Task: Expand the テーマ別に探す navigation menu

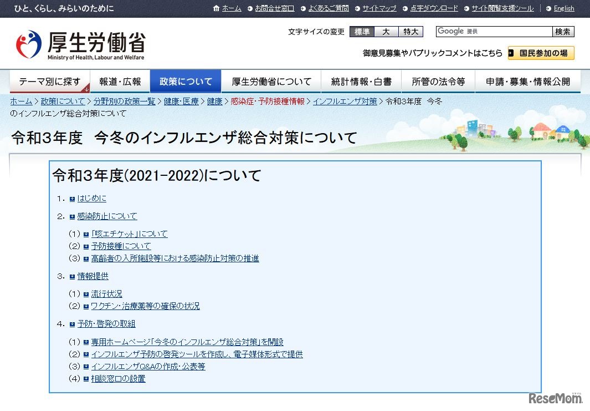Action: click(49, 81)
